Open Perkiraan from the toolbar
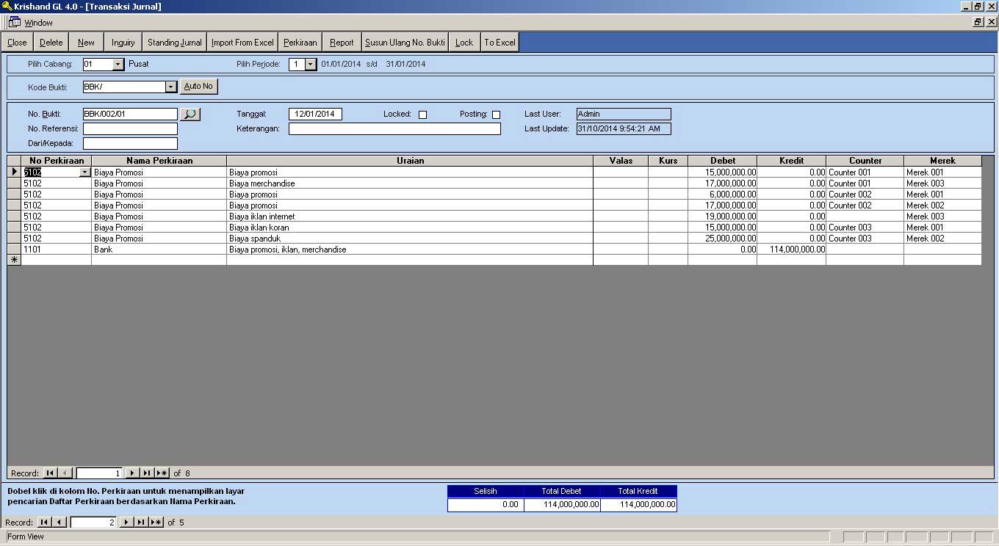The height and width of the screenshot is (546, 999). click(x=300, y=43)
